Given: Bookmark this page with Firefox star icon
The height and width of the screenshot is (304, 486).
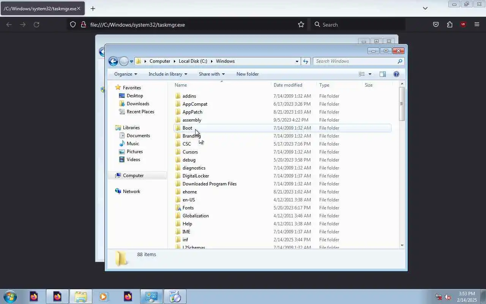Looking at the screenshot, I should (301, 25).
